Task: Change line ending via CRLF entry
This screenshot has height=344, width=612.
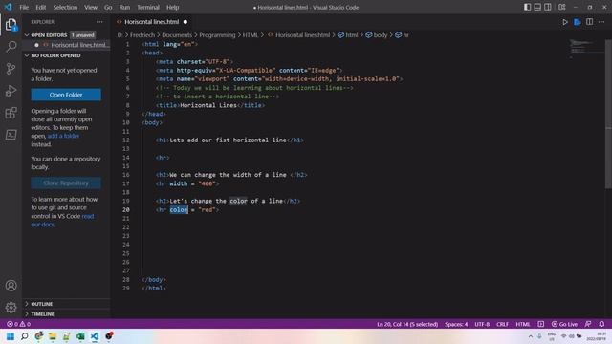Action: click(502, 324)
